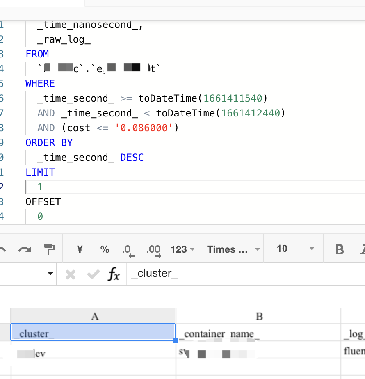Apply yen currency format

pyautogui.click(x=80, y=249)
